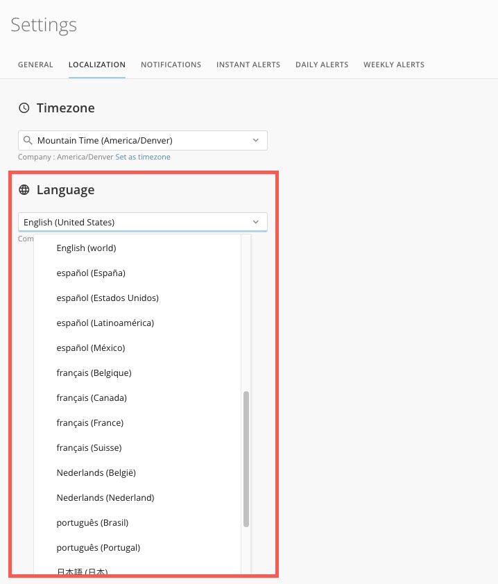Switch to the Notifications tab
The height and width of the screenshot is (584, 498).
171,65
